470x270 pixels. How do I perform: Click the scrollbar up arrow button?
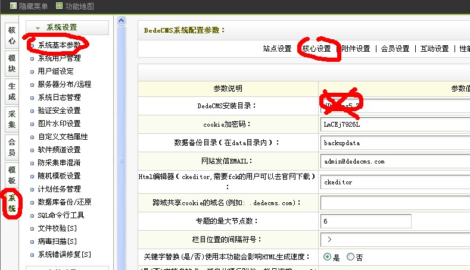[x=121, y=21]
